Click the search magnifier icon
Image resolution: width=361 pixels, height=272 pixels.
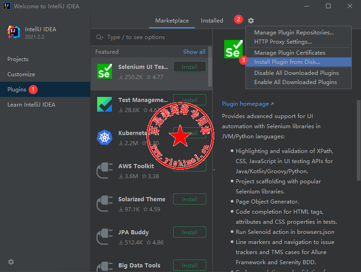99,37
